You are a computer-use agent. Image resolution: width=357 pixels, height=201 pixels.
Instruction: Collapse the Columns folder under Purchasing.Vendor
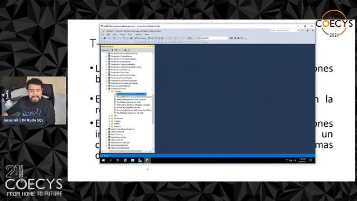(x=109, y=92)
